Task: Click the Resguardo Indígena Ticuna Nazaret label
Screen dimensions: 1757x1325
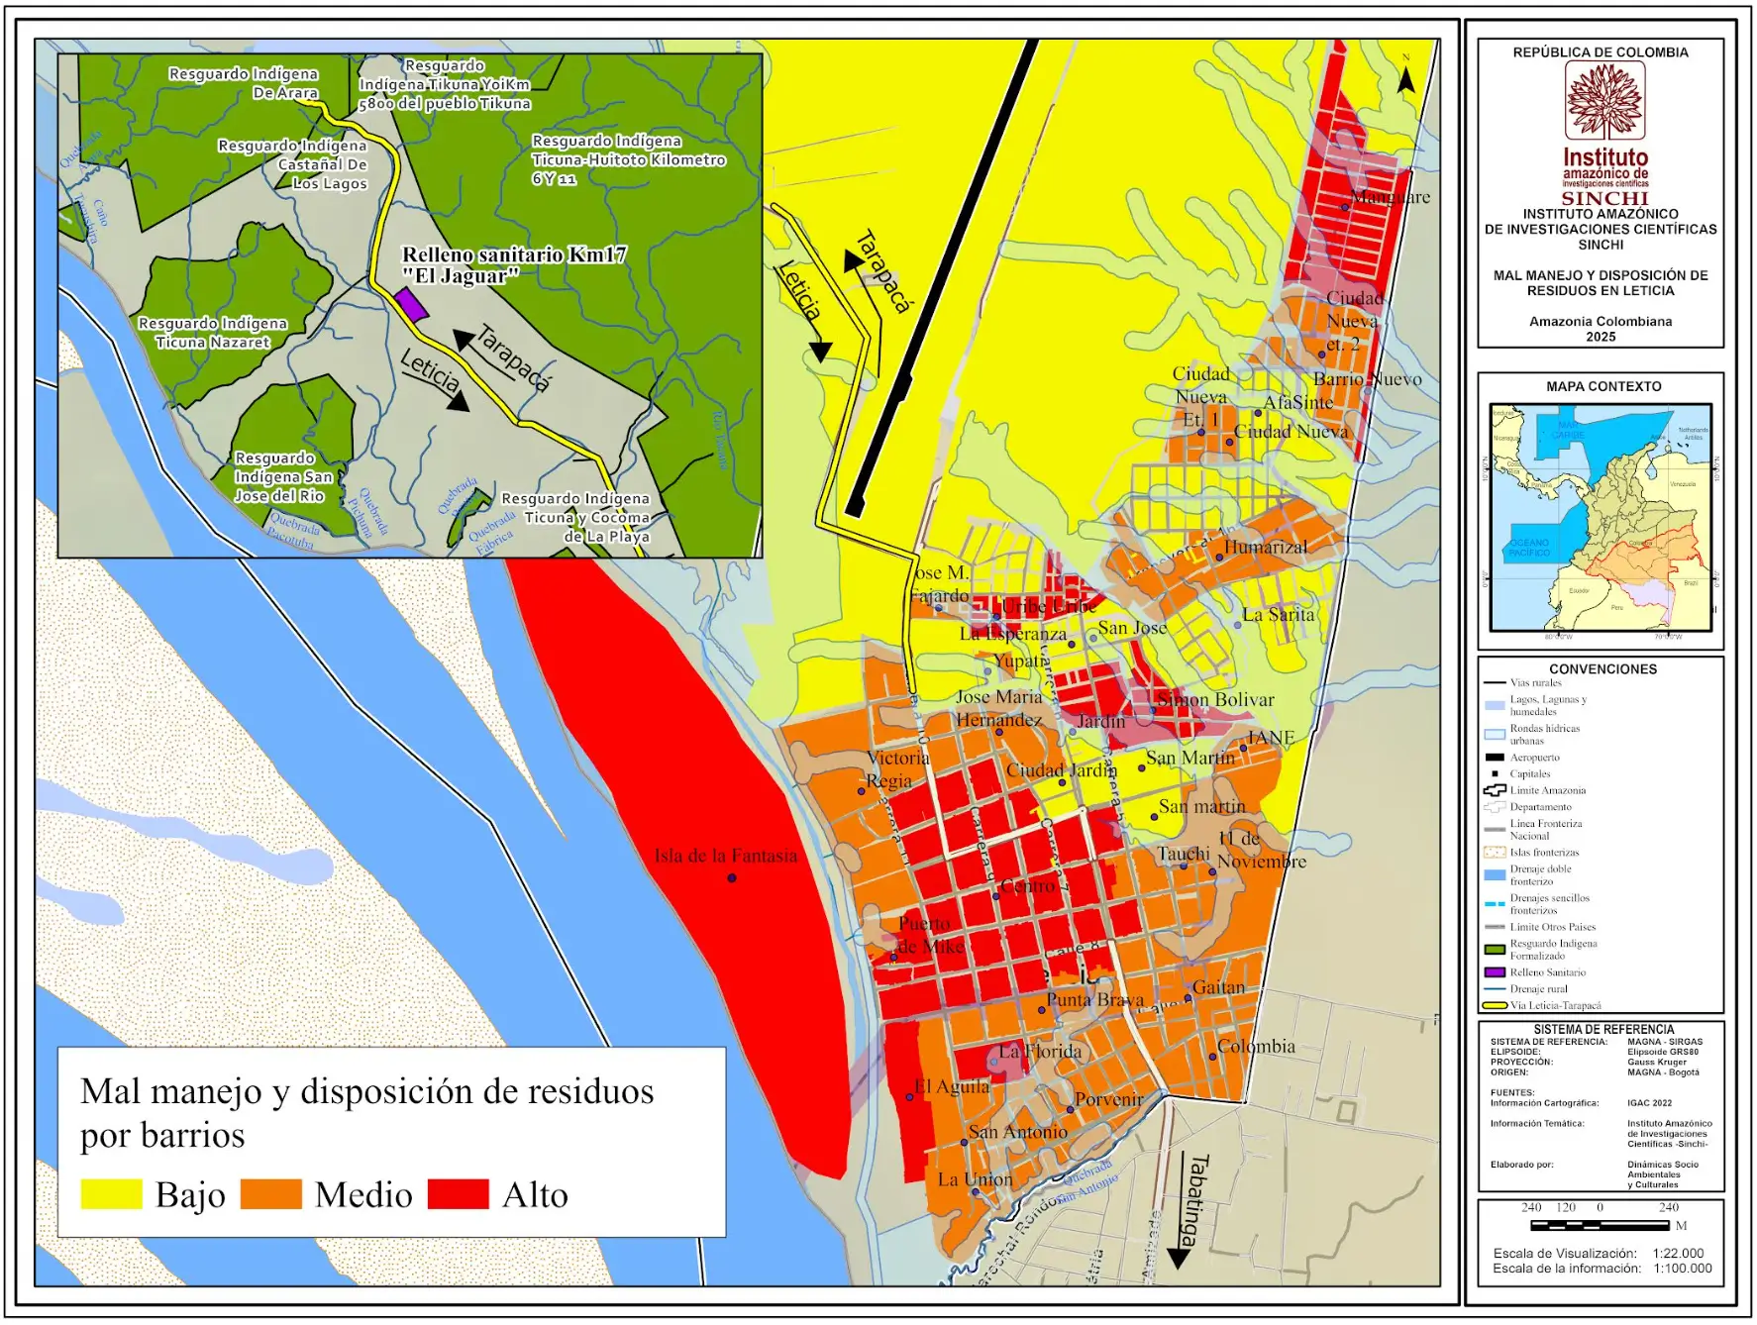Action: (213, 333)
